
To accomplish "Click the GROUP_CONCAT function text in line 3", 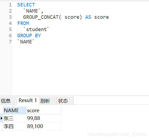I will [41, 17].
